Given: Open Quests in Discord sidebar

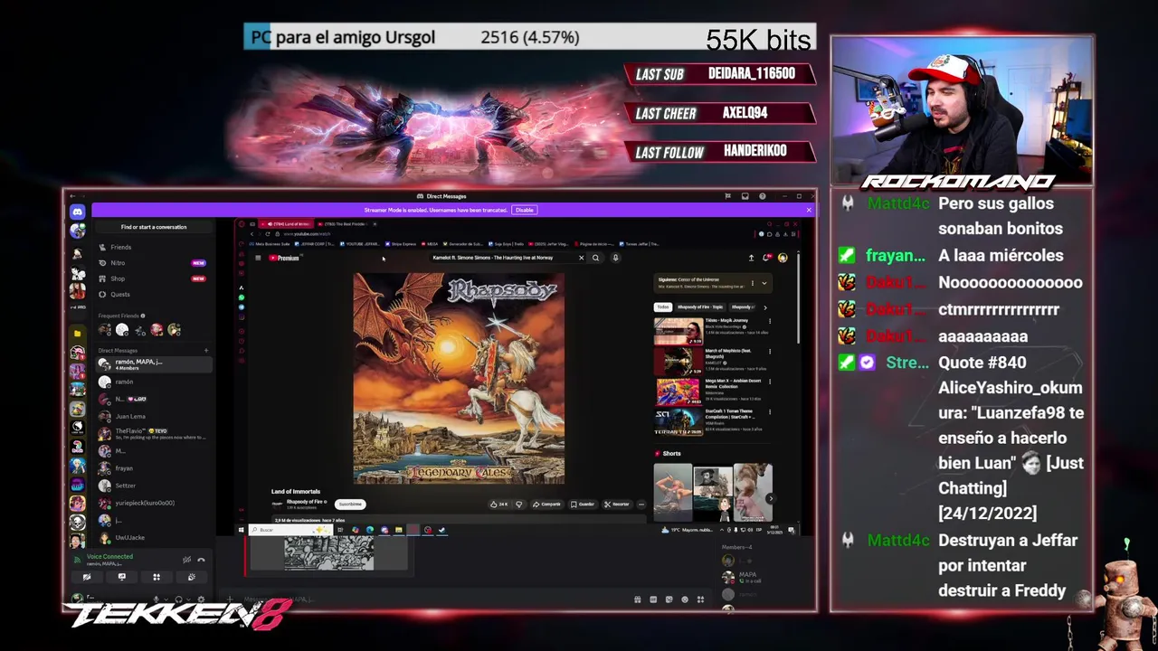Looking at the screenshot, I should pyautogui.click(x=152, y=294).
